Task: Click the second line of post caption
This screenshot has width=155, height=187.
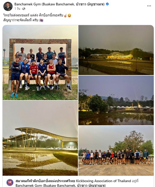Action: [21, 20]
